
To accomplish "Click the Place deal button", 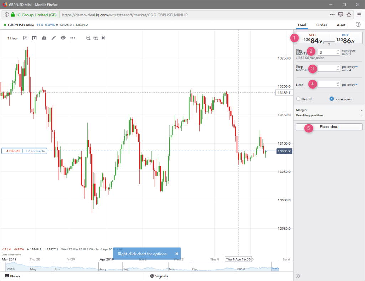I will pyautogui.click(x=329, y=127).
